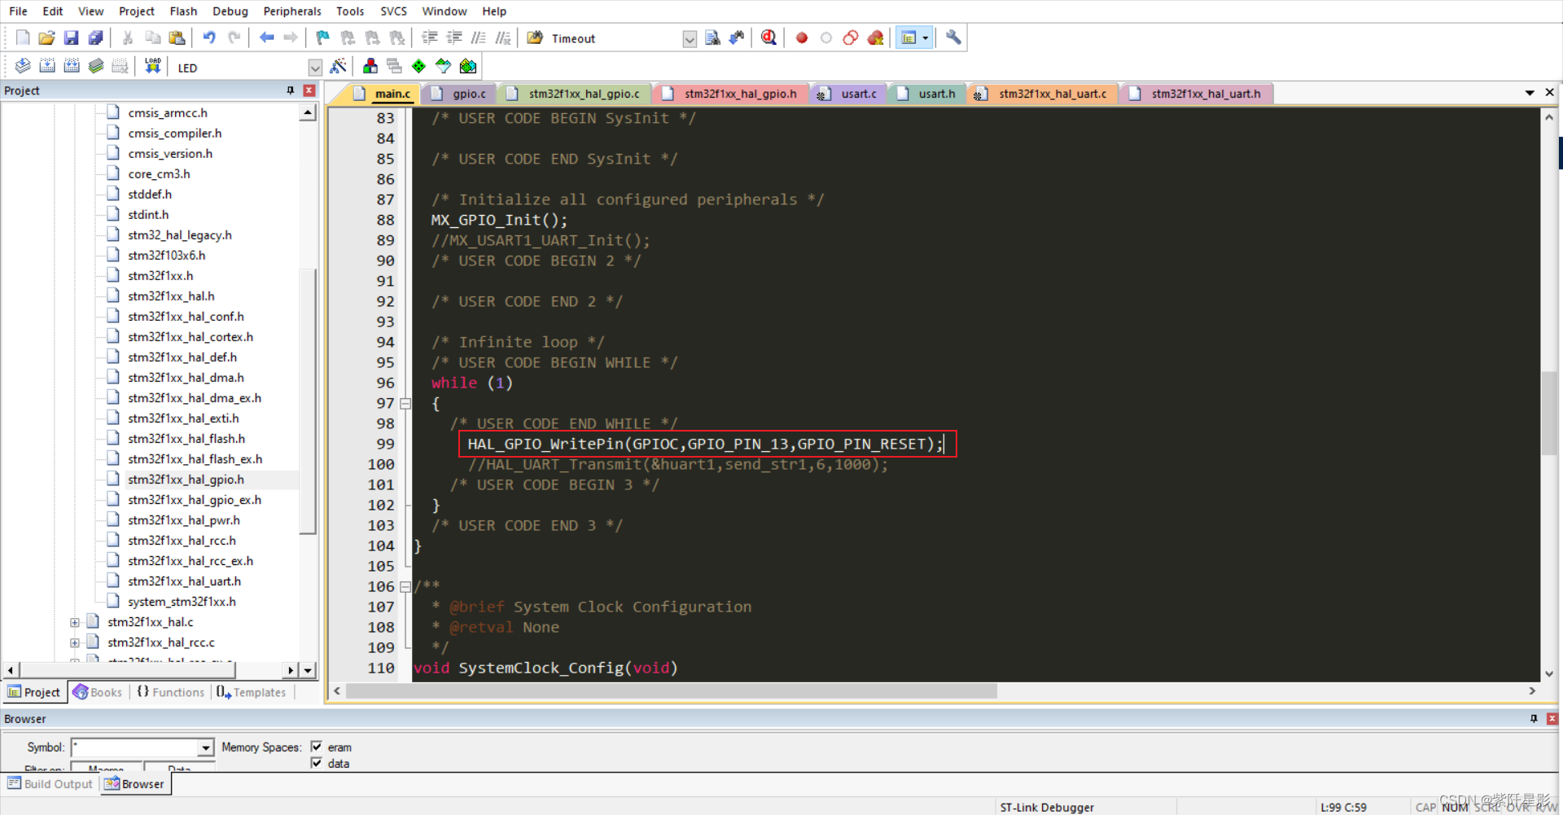Select the stm32f1xx_hal_gpio.h file in Project tree
The width and height of the screenshot is (1563, 815).
(186, 479)
